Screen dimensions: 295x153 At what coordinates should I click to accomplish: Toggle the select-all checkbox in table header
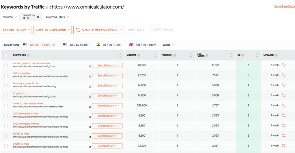tap(6, 55)
